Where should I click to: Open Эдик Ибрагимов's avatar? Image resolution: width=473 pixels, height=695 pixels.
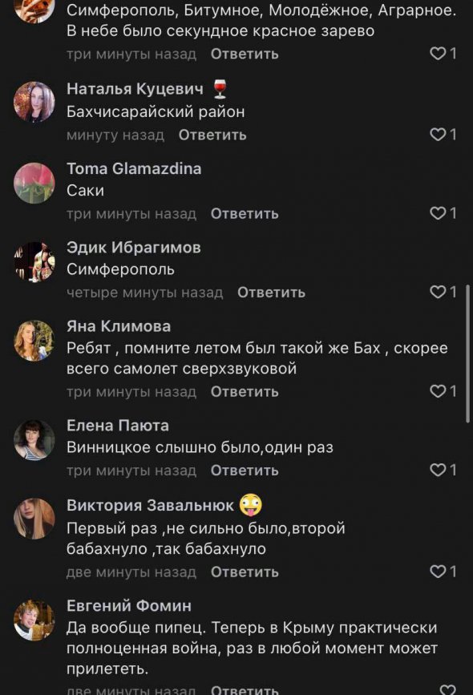(x=32, y=263)
